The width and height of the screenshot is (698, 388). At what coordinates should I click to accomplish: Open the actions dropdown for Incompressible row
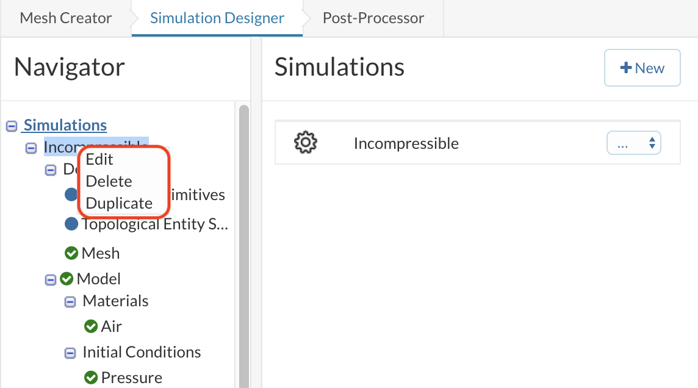634,144
